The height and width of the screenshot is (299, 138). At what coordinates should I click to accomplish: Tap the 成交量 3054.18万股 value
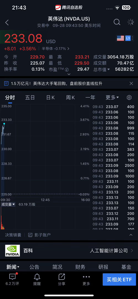121,57
